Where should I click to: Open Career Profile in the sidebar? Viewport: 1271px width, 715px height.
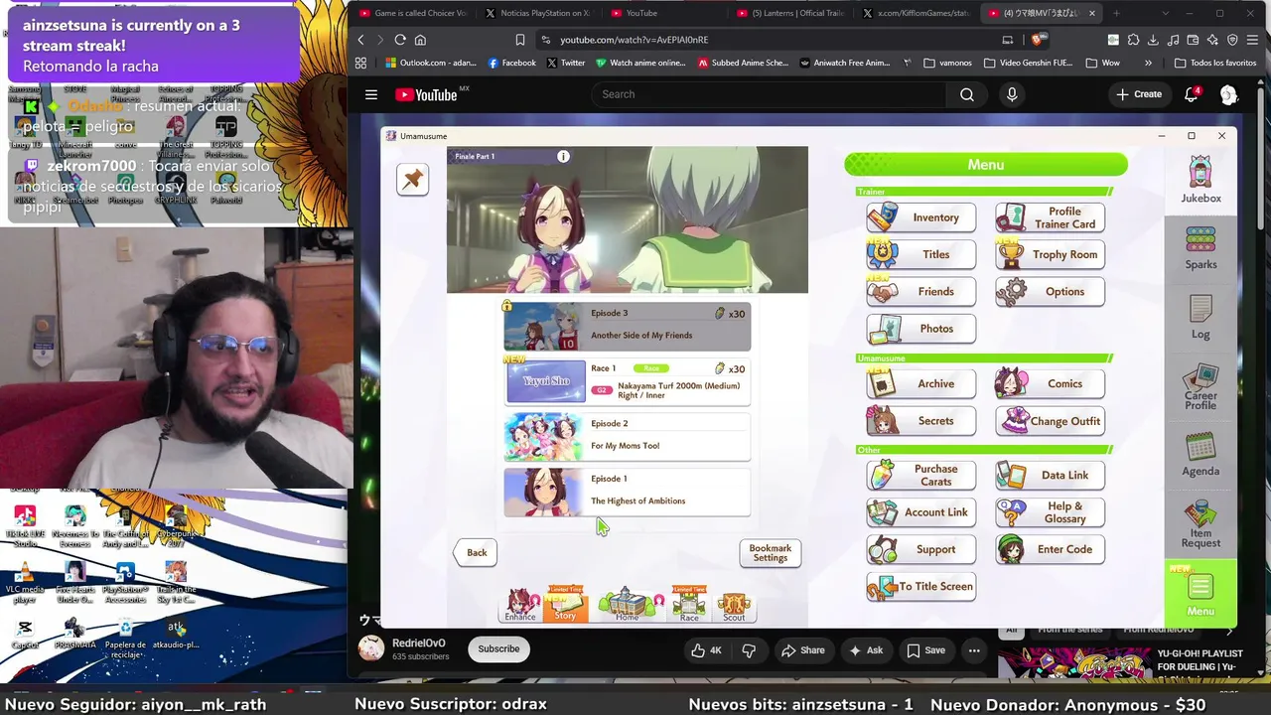1200,386
